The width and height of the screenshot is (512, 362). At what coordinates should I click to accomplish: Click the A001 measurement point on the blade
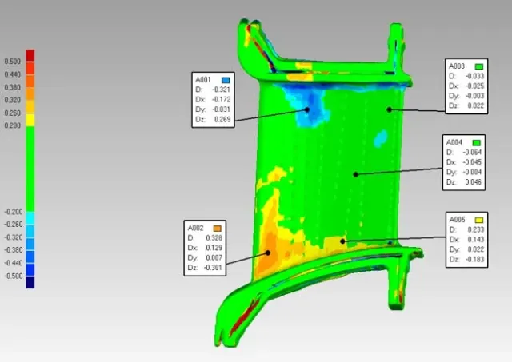(307, 110)
